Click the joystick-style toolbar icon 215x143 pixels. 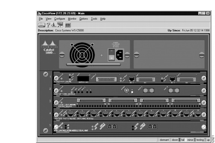coord(54,25)
